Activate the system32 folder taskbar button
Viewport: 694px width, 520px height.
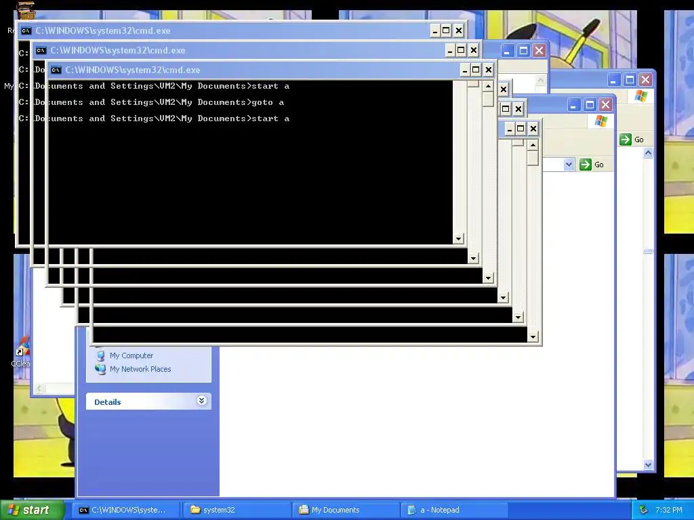237,510
